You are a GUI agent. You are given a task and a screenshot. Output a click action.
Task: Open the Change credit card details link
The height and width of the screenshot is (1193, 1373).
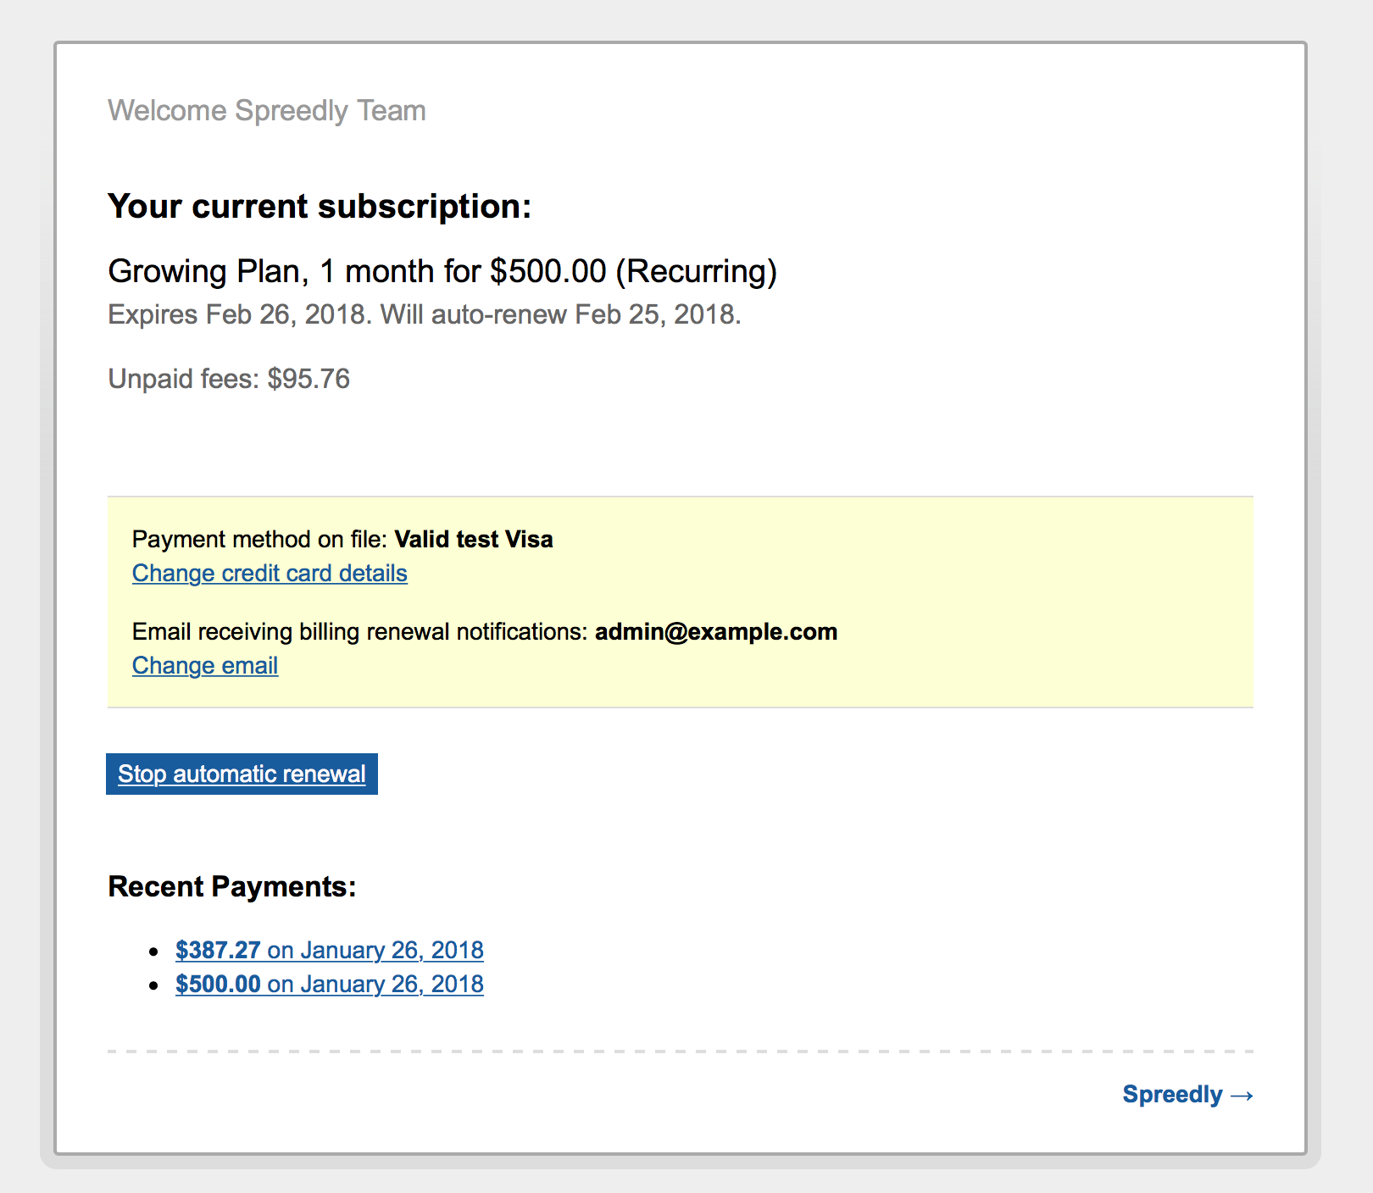pyautogui.click(x=270, y=574)
